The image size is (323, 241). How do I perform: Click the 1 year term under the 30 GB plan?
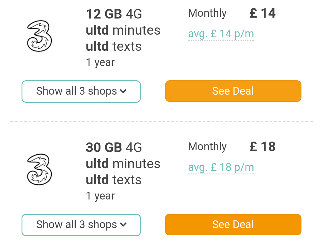(x=100, y=196)
